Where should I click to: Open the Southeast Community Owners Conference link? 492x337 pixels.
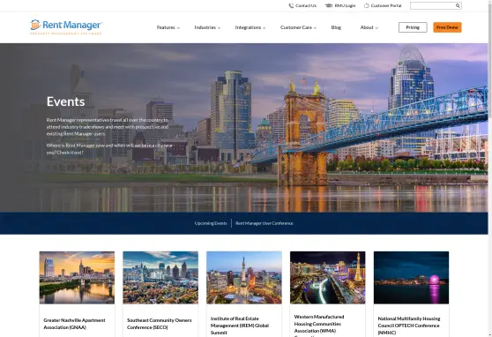(159, 324)
